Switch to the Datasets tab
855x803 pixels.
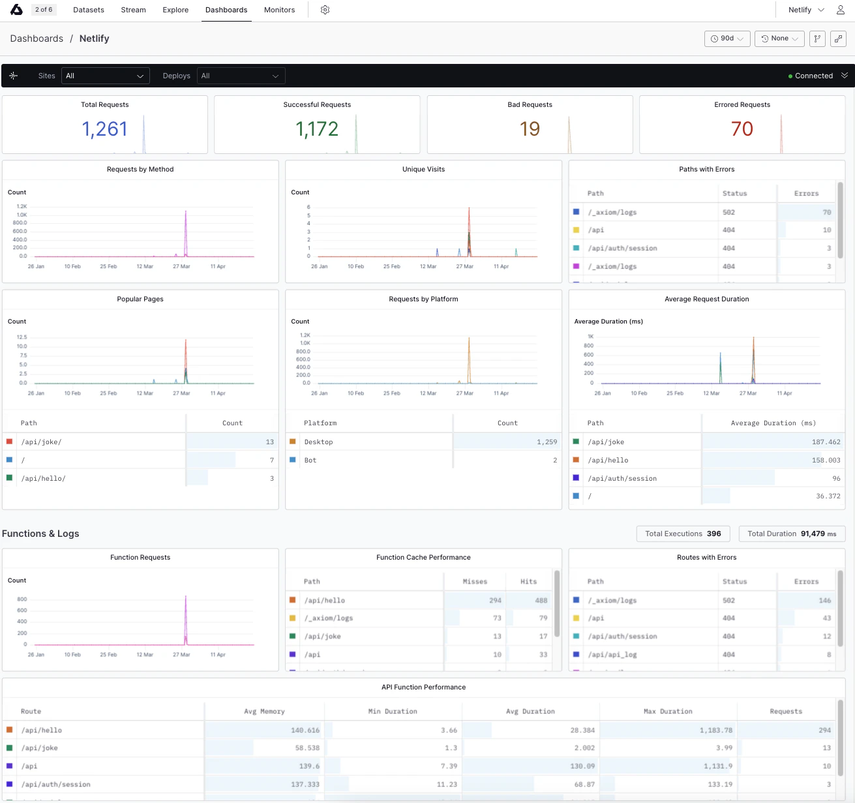point(89,10)
